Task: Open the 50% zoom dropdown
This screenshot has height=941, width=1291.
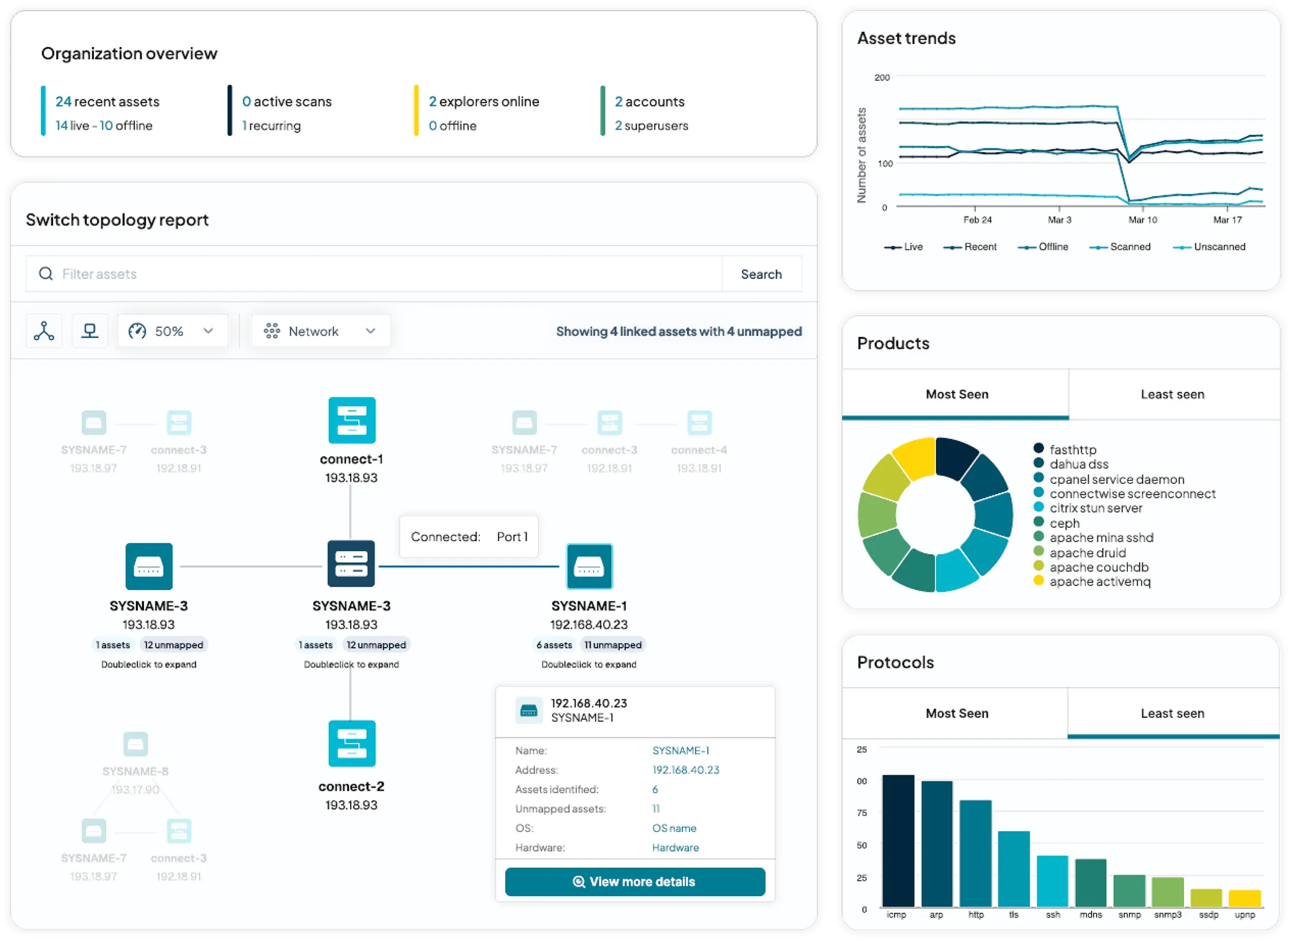Action: [x=172, y=331]
